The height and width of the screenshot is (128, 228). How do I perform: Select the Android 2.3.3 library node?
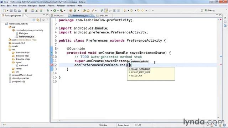(x=18, y=43)
